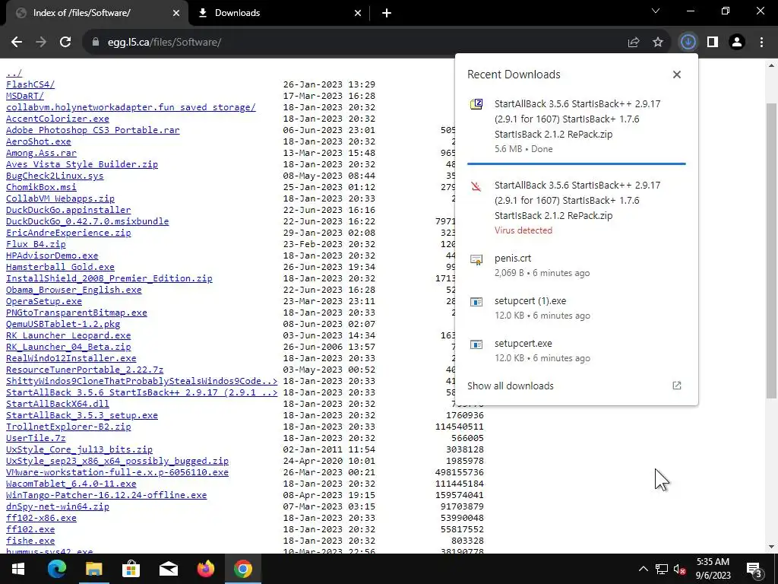Open Mail app from taskbar

(x=168, y=569)
